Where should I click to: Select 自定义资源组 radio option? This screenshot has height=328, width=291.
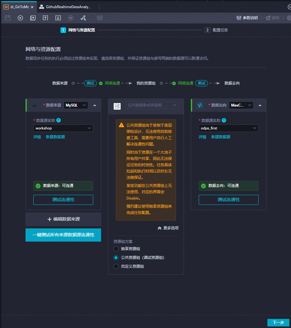116,266
